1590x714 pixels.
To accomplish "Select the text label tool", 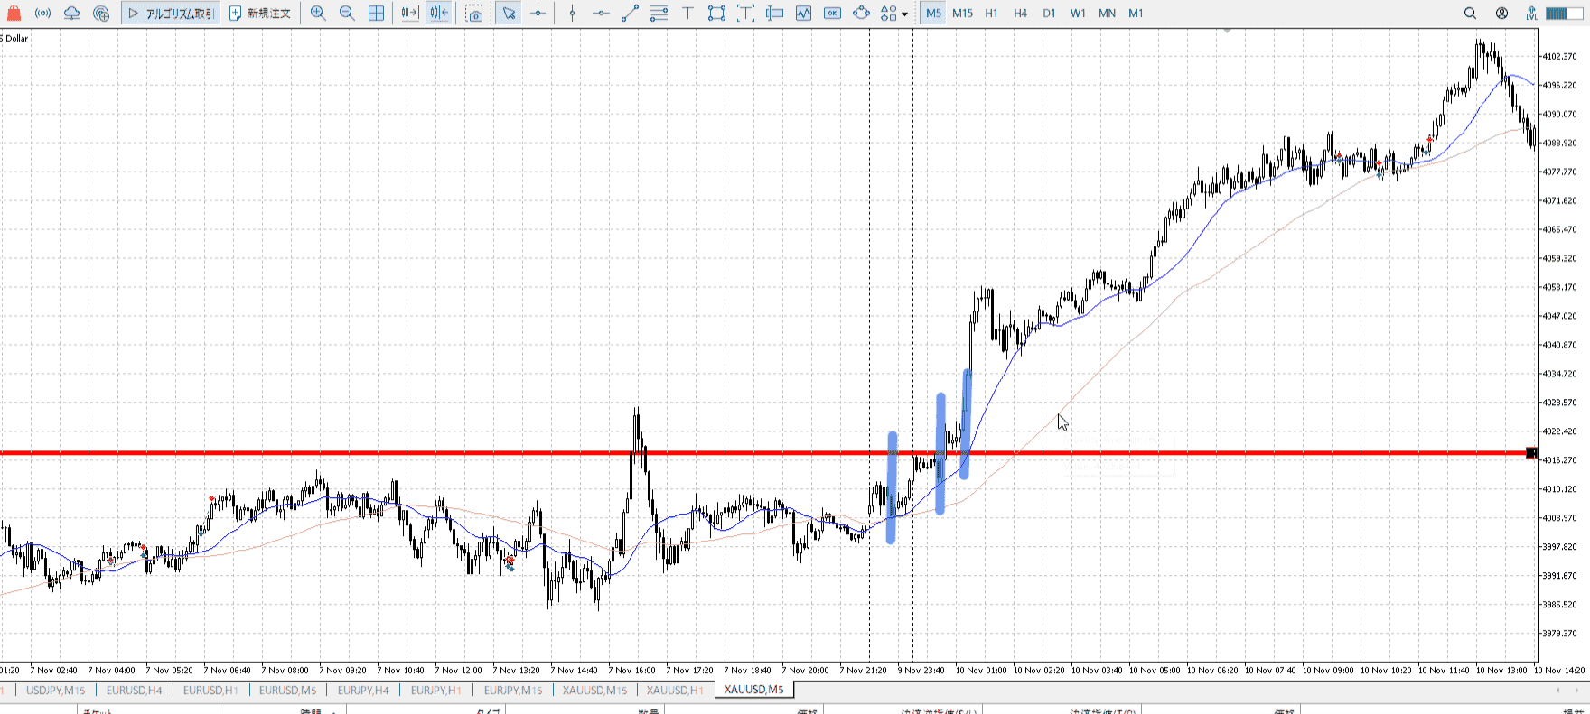I will pyautogui.click(x=687, y=14).
